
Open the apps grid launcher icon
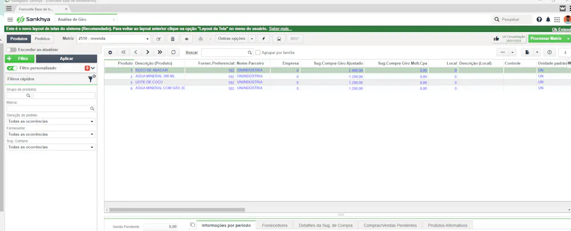coord(557,19)
